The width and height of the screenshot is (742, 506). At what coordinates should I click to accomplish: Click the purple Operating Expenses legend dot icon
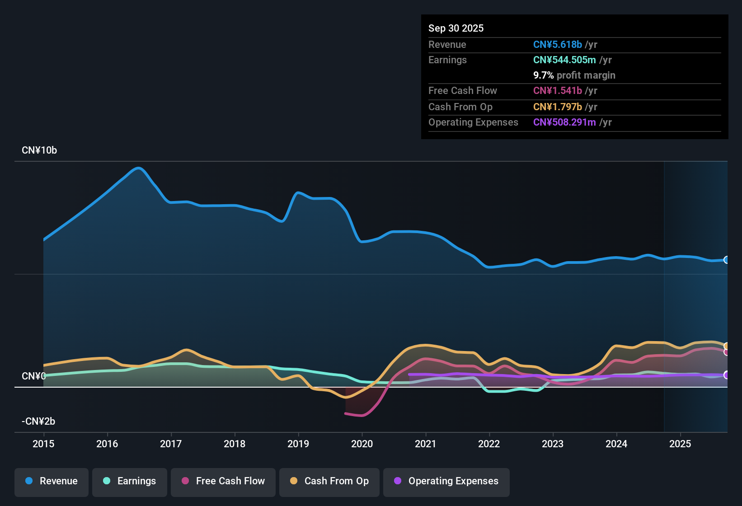pyautogui.click(x=397, y=481)
